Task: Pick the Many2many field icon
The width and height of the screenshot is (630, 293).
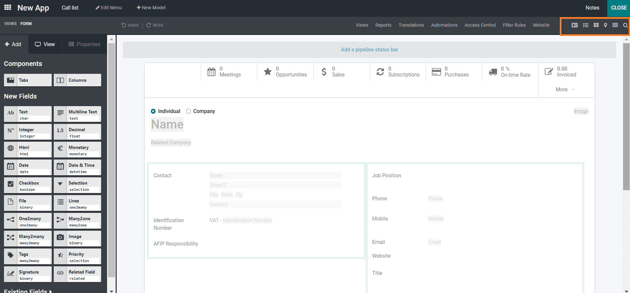Action: coord(11,237)
